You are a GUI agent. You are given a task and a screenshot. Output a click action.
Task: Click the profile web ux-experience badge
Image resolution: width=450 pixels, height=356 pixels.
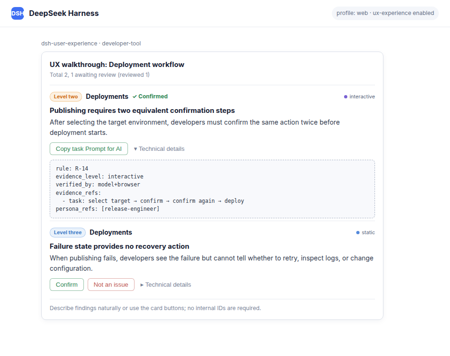385,13
